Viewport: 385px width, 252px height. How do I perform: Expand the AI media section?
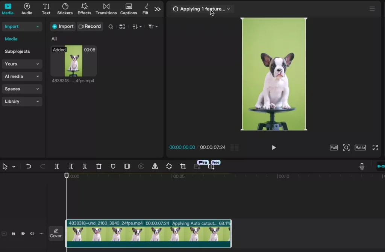[x=22, y=76]
